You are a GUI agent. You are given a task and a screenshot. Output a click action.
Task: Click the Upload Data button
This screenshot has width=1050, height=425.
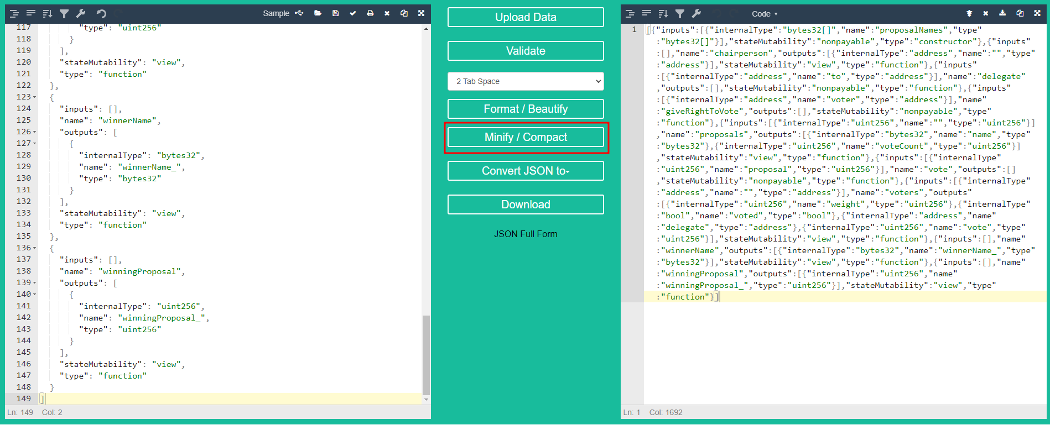coord(526,17)
